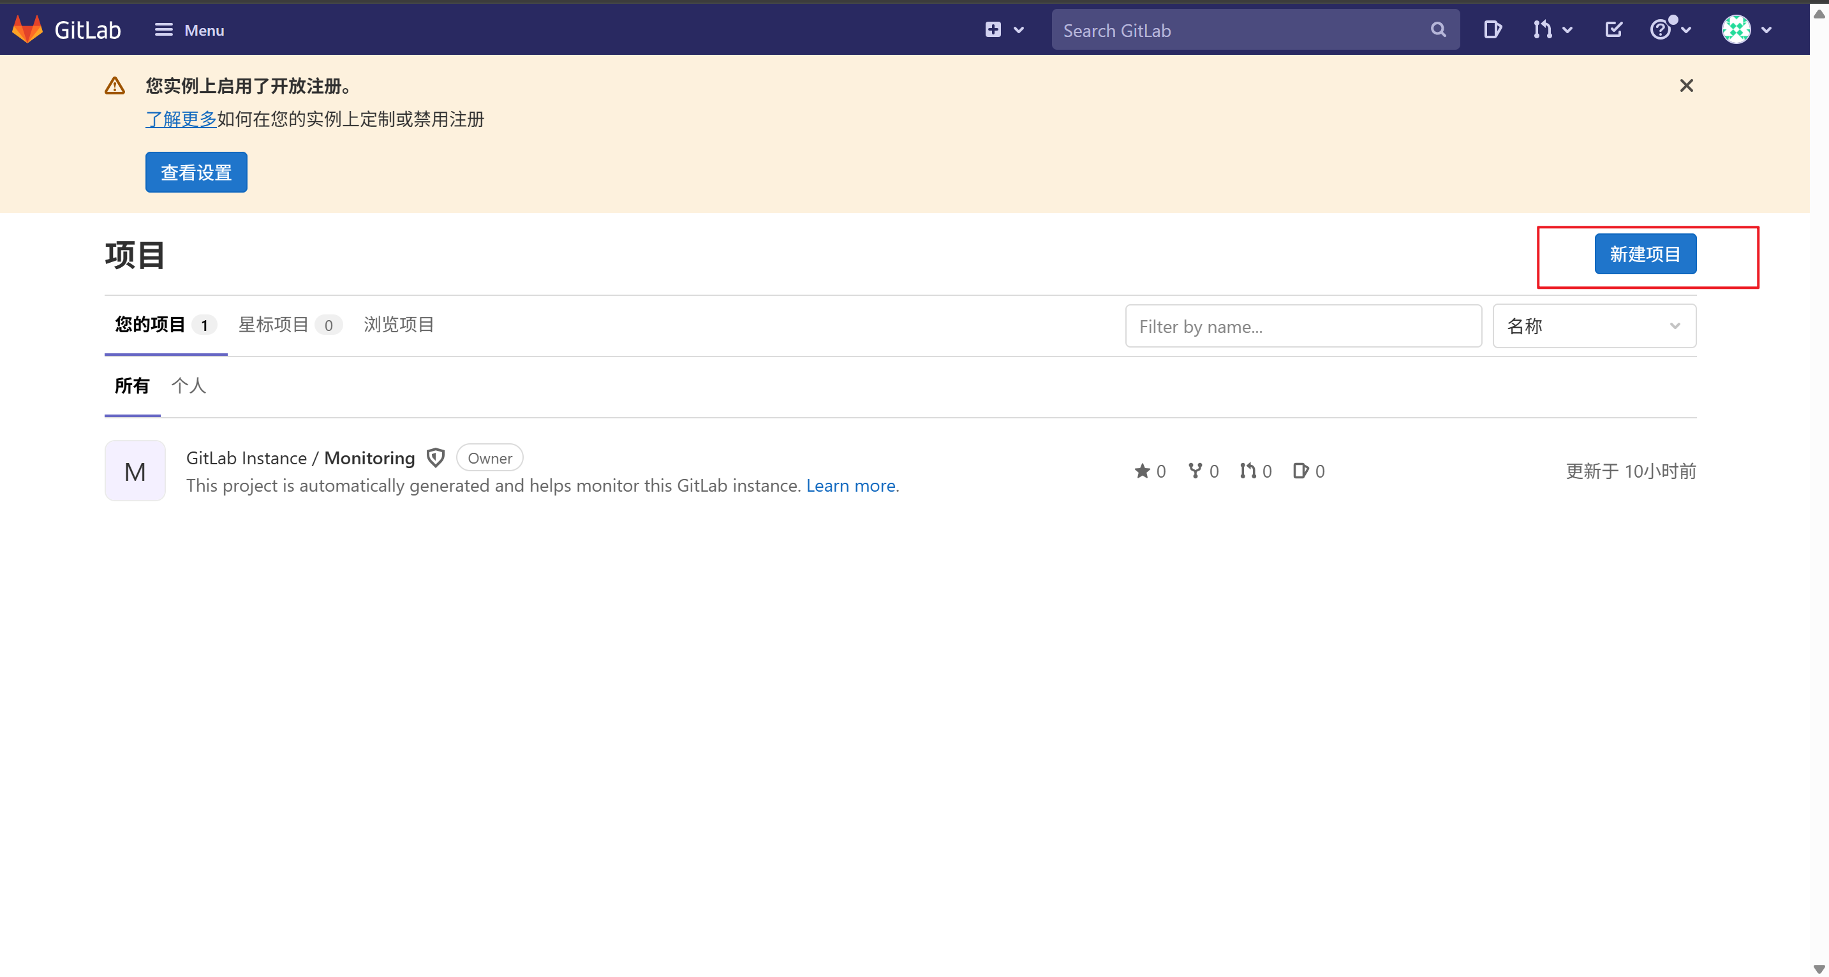Open the Issues icon in navbar
This screenshot has height=977, width=1829.
pyautogui.click(x=1492, y=30)
